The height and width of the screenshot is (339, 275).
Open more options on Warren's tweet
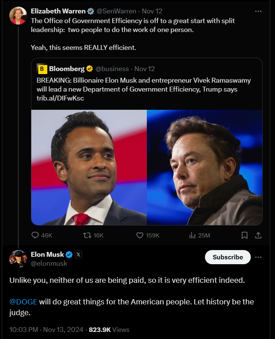[258, 11]
